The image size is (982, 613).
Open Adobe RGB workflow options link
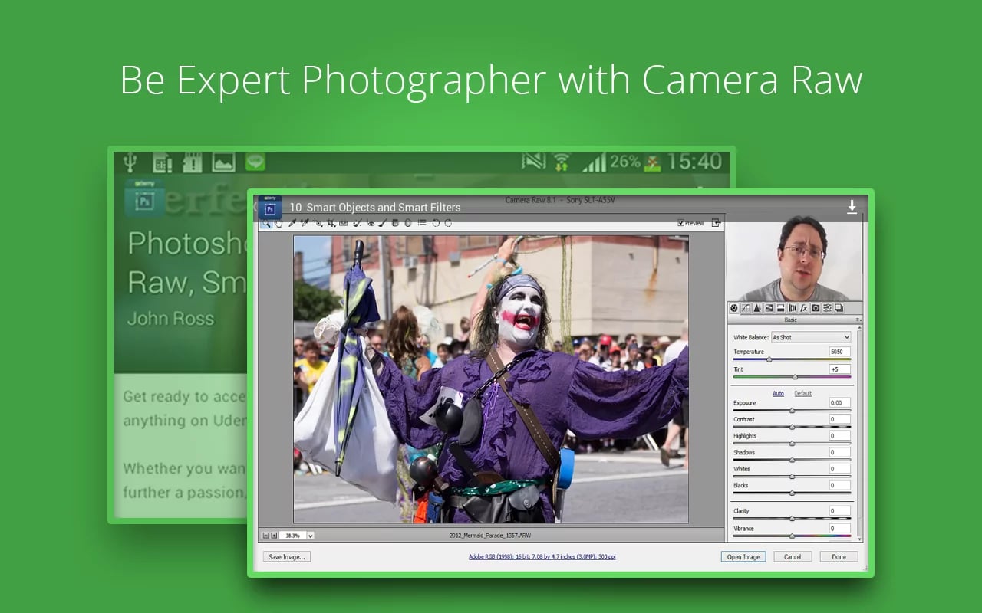(542, 557)
